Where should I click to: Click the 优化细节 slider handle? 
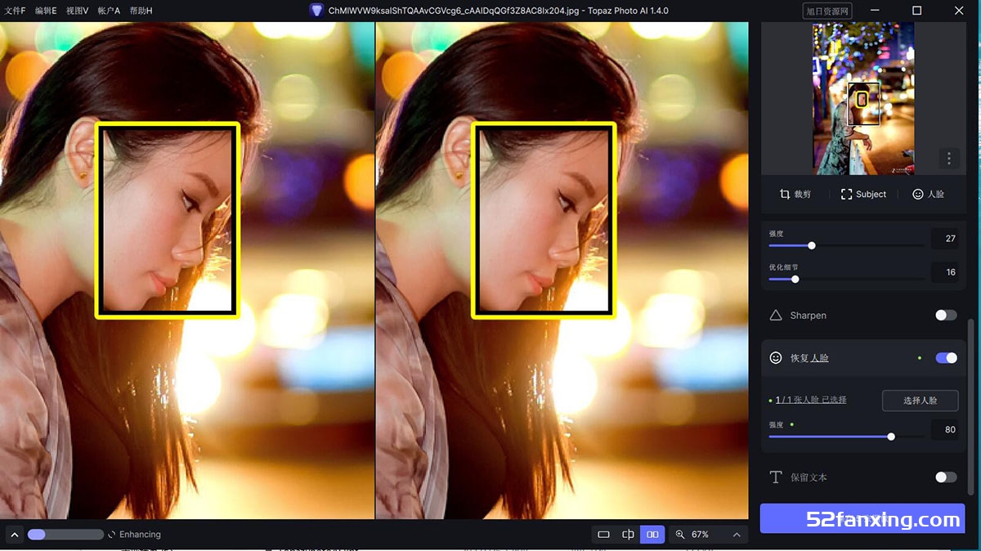[795, 279]
